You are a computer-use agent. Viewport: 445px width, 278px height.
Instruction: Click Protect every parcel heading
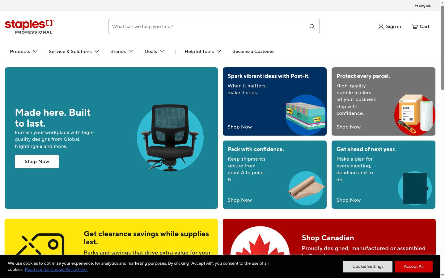click(x=363, y=76)
